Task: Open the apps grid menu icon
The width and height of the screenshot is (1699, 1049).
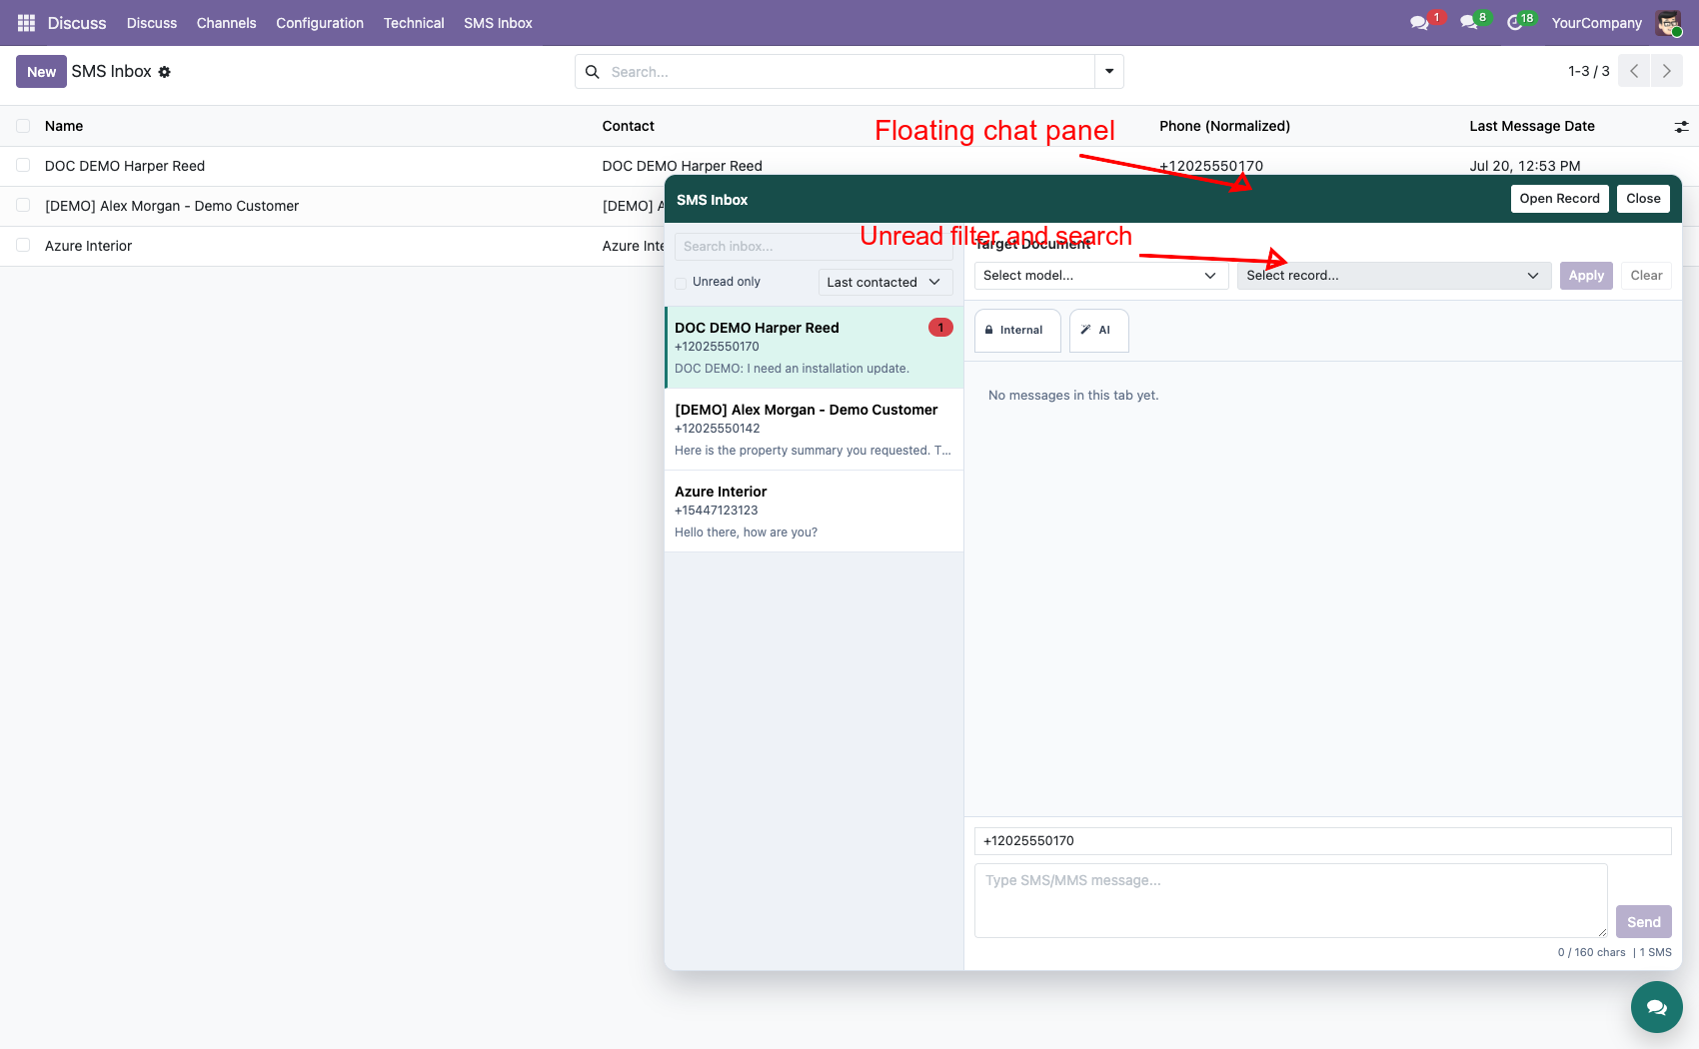Action: tap(26, 23)
